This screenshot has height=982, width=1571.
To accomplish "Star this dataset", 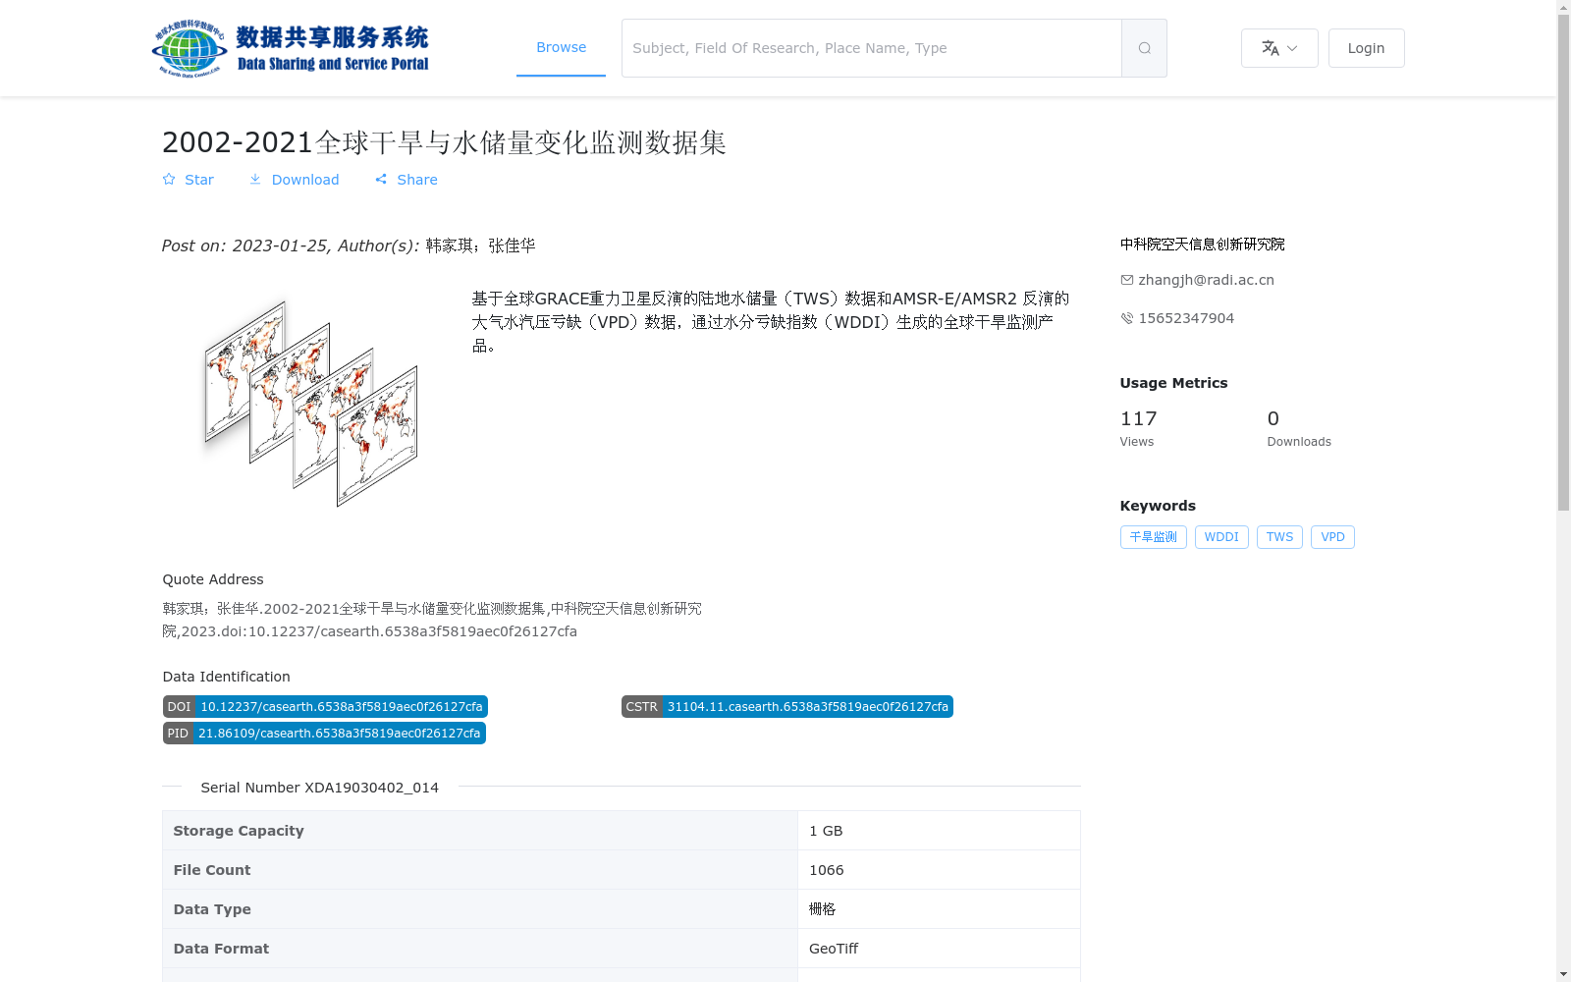I will click(x=188, y=180).
